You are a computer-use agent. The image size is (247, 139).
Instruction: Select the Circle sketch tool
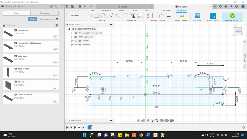click(103, 16)
